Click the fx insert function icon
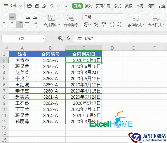This screenshot has width=167, height=143. 68,39
